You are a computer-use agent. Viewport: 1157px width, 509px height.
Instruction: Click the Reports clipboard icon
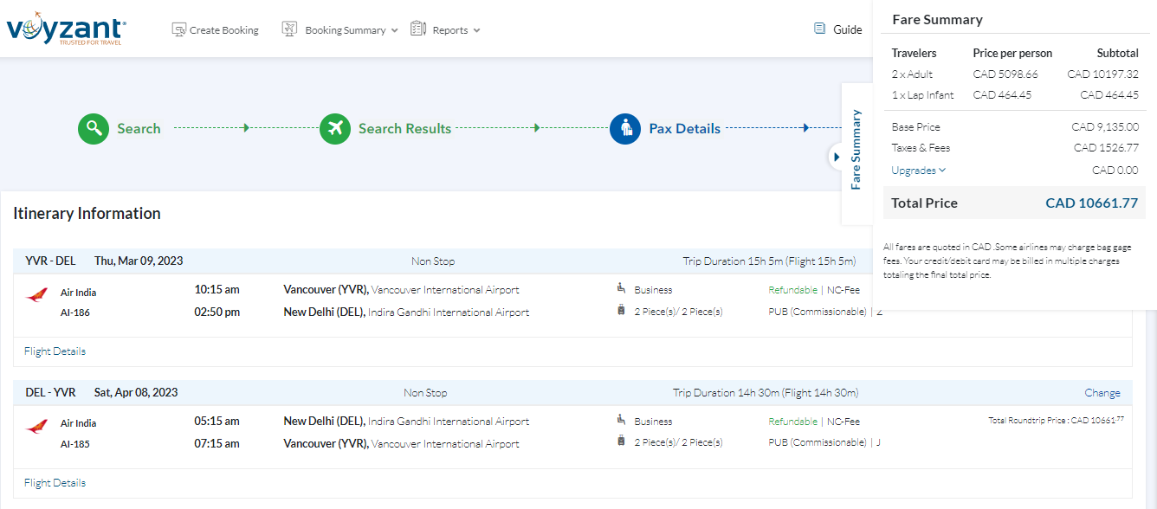(x=418, y=29)
